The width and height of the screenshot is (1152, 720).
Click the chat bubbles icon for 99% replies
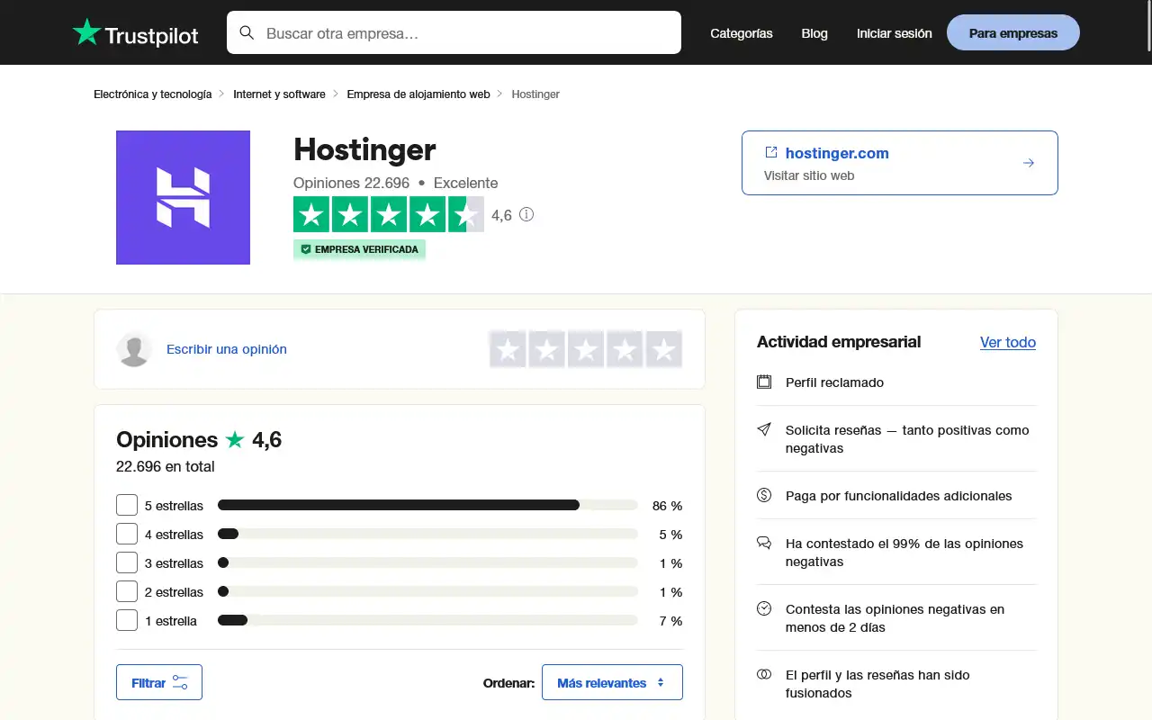coord(764,543)
